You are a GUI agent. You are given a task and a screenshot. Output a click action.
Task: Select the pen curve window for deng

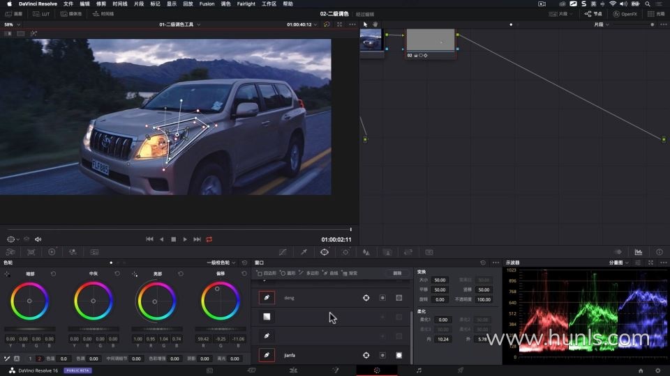[x=267, y=298]
